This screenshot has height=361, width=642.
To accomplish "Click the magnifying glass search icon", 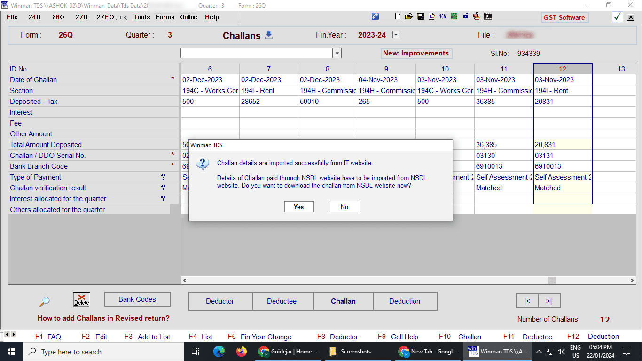I will click(44, 302).
